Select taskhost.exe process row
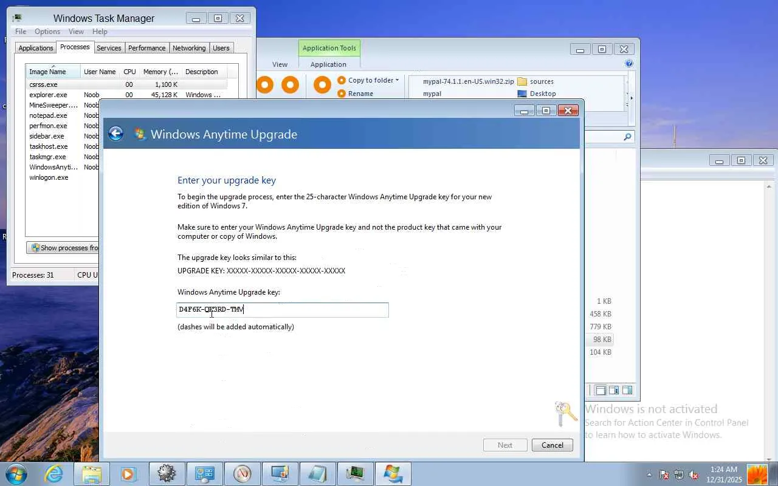Viewport: 778px width, 486px height. click(63, 146)
